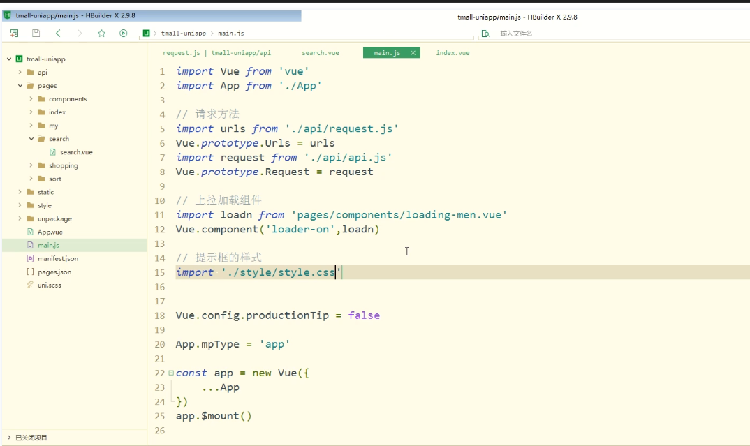Go forward using the right arrow icon
The image size is (750, 446).
80,33
